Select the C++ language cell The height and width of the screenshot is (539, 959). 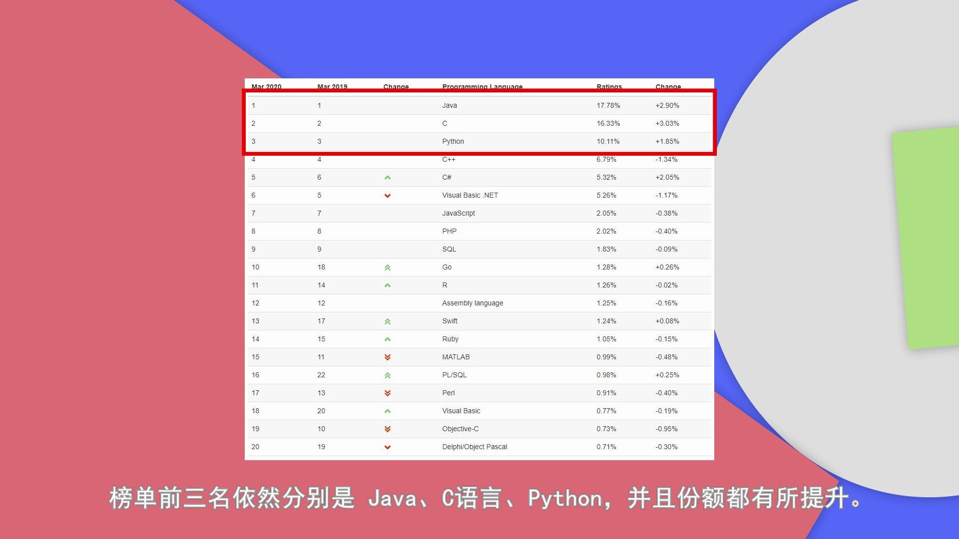point(449,159)
